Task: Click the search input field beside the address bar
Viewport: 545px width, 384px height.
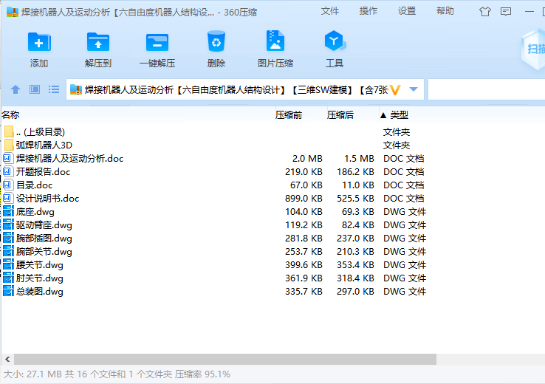Action: click(486, 89)
